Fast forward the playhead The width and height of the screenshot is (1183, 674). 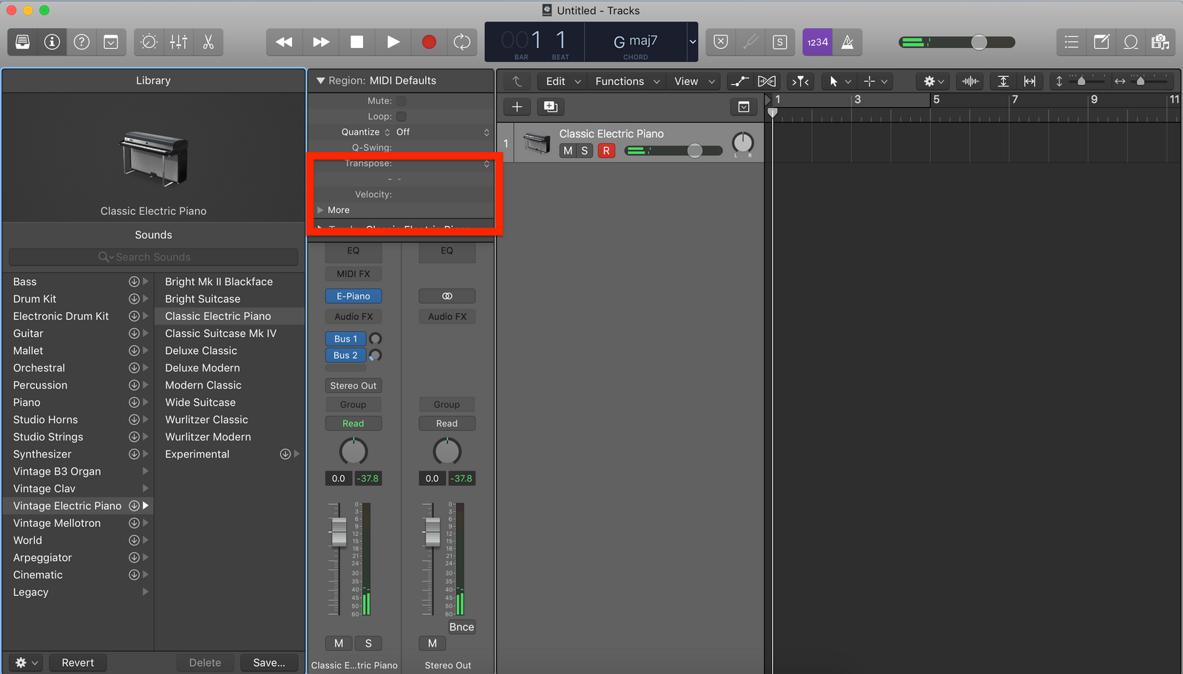(321, 42)
